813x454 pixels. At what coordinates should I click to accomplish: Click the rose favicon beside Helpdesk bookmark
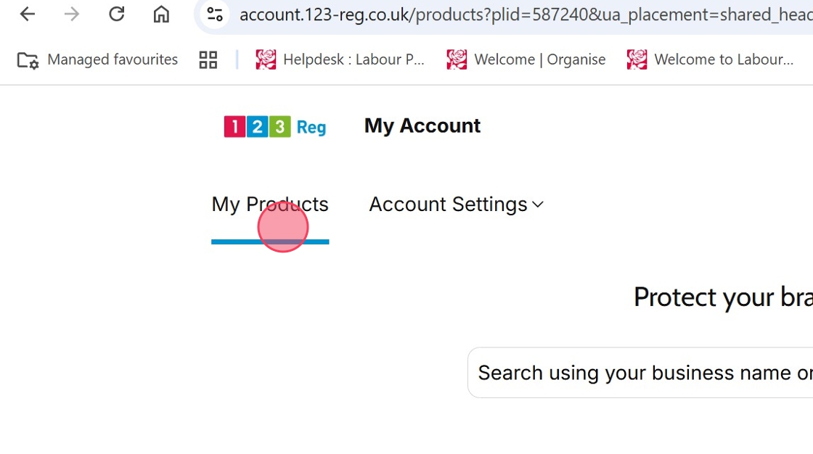(266, 59)
